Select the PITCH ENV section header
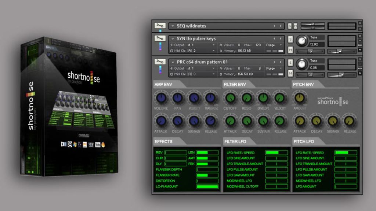 (x=303, y=85)
